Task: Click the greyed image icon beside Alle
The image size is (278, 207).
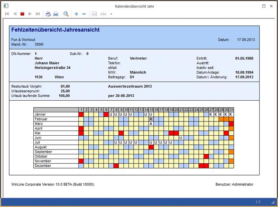Action: pos(94,14)
